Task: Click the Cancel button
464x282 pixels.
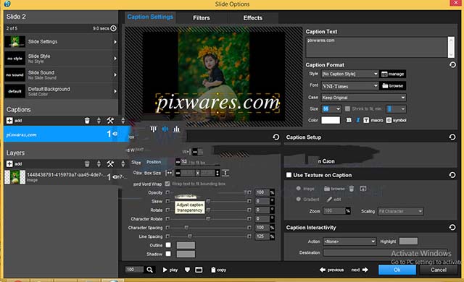Action: (x=438, y=270)
